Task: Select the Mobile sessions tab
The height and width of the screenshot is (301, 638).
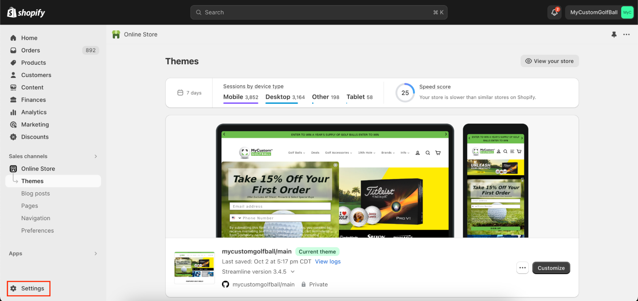Action: tap(241, 97)
